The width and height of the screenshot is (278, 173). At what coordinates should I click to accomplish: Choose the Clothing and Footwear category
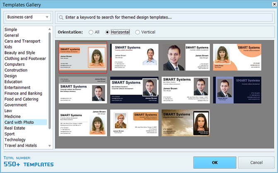25,58
